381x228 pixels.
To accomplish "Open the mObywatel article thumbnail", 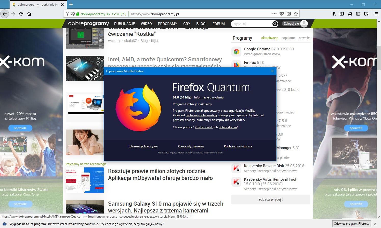I will (x=85, y=180).
